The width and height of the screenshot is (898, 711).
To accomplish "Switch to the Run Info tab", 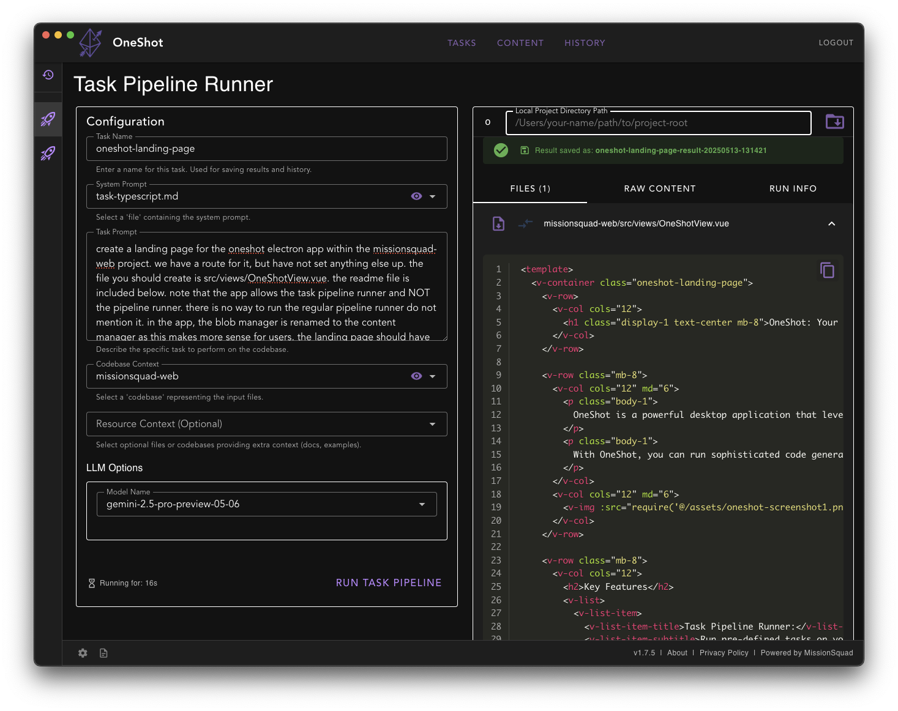I will pyautogui.click(x=792, y=188).
